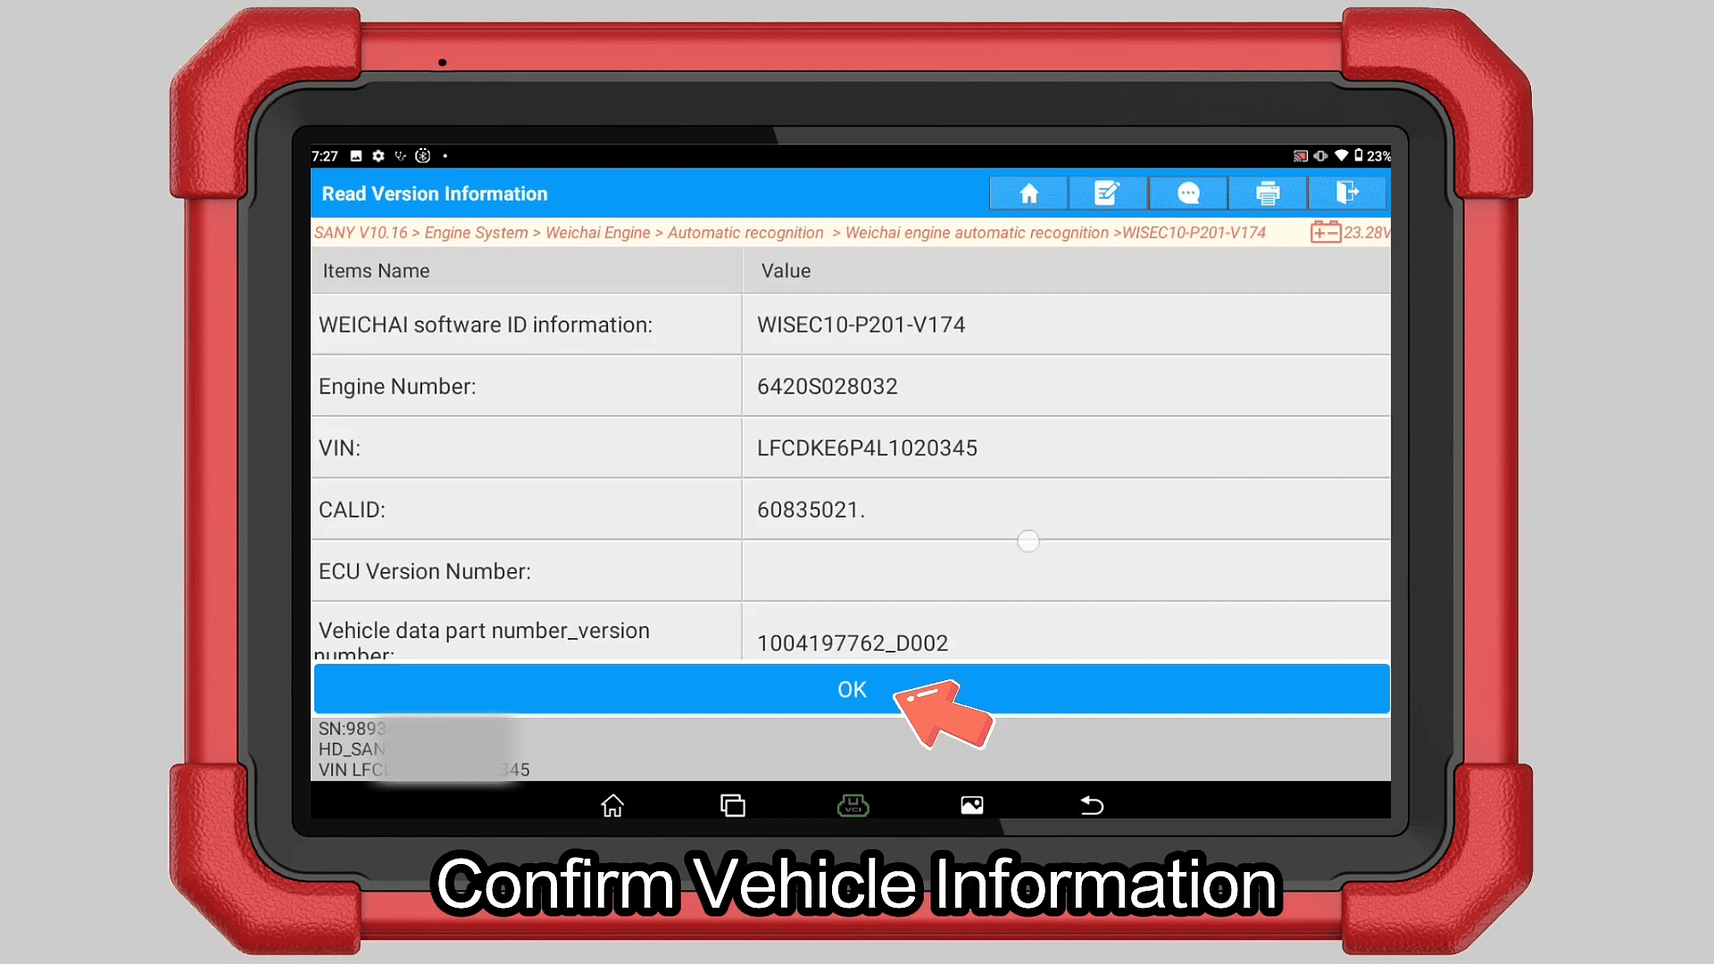
Task: Tap the Read Version Information title
Action: [x=435, y=193]
